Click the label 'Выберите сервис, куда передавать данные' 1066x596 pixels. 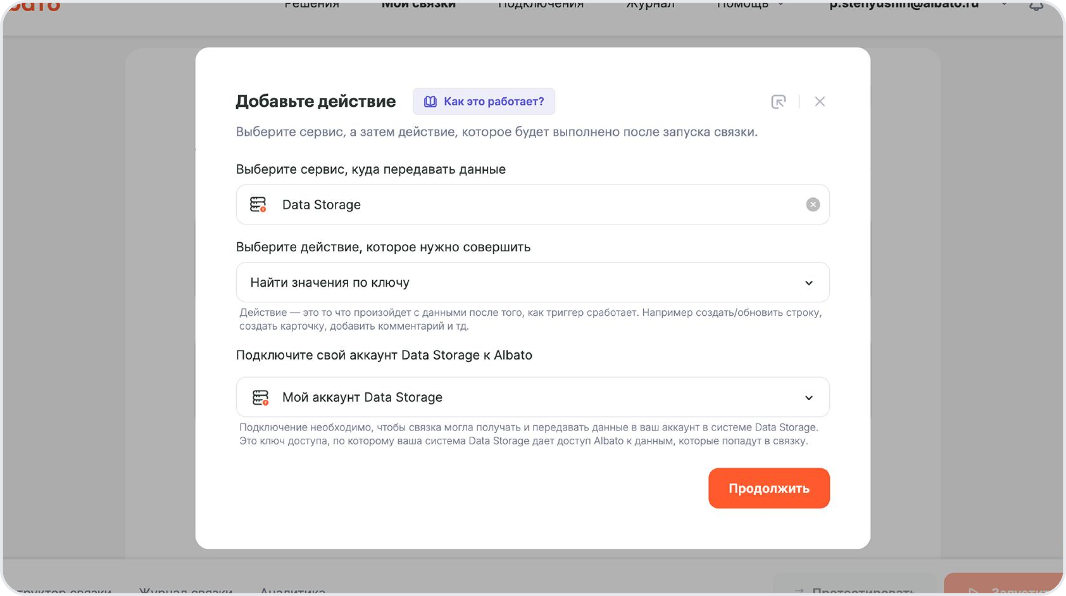pos(370,169)
